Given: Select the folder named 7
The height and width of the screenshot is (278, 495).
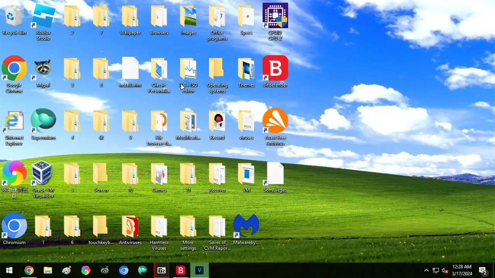Looking at the screenshot, I should (101, 19).
